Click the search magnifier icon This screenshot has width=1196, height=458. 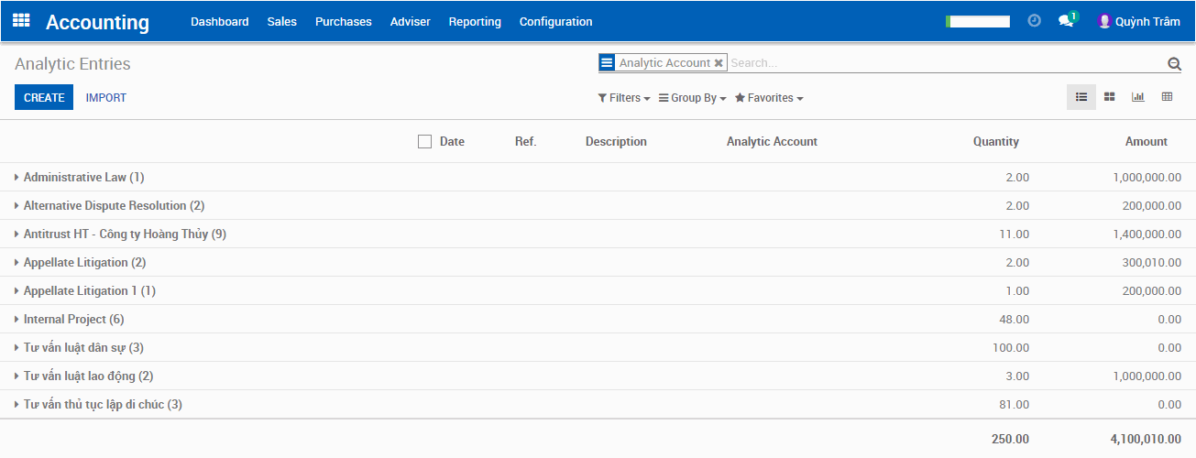(1174, 63)
